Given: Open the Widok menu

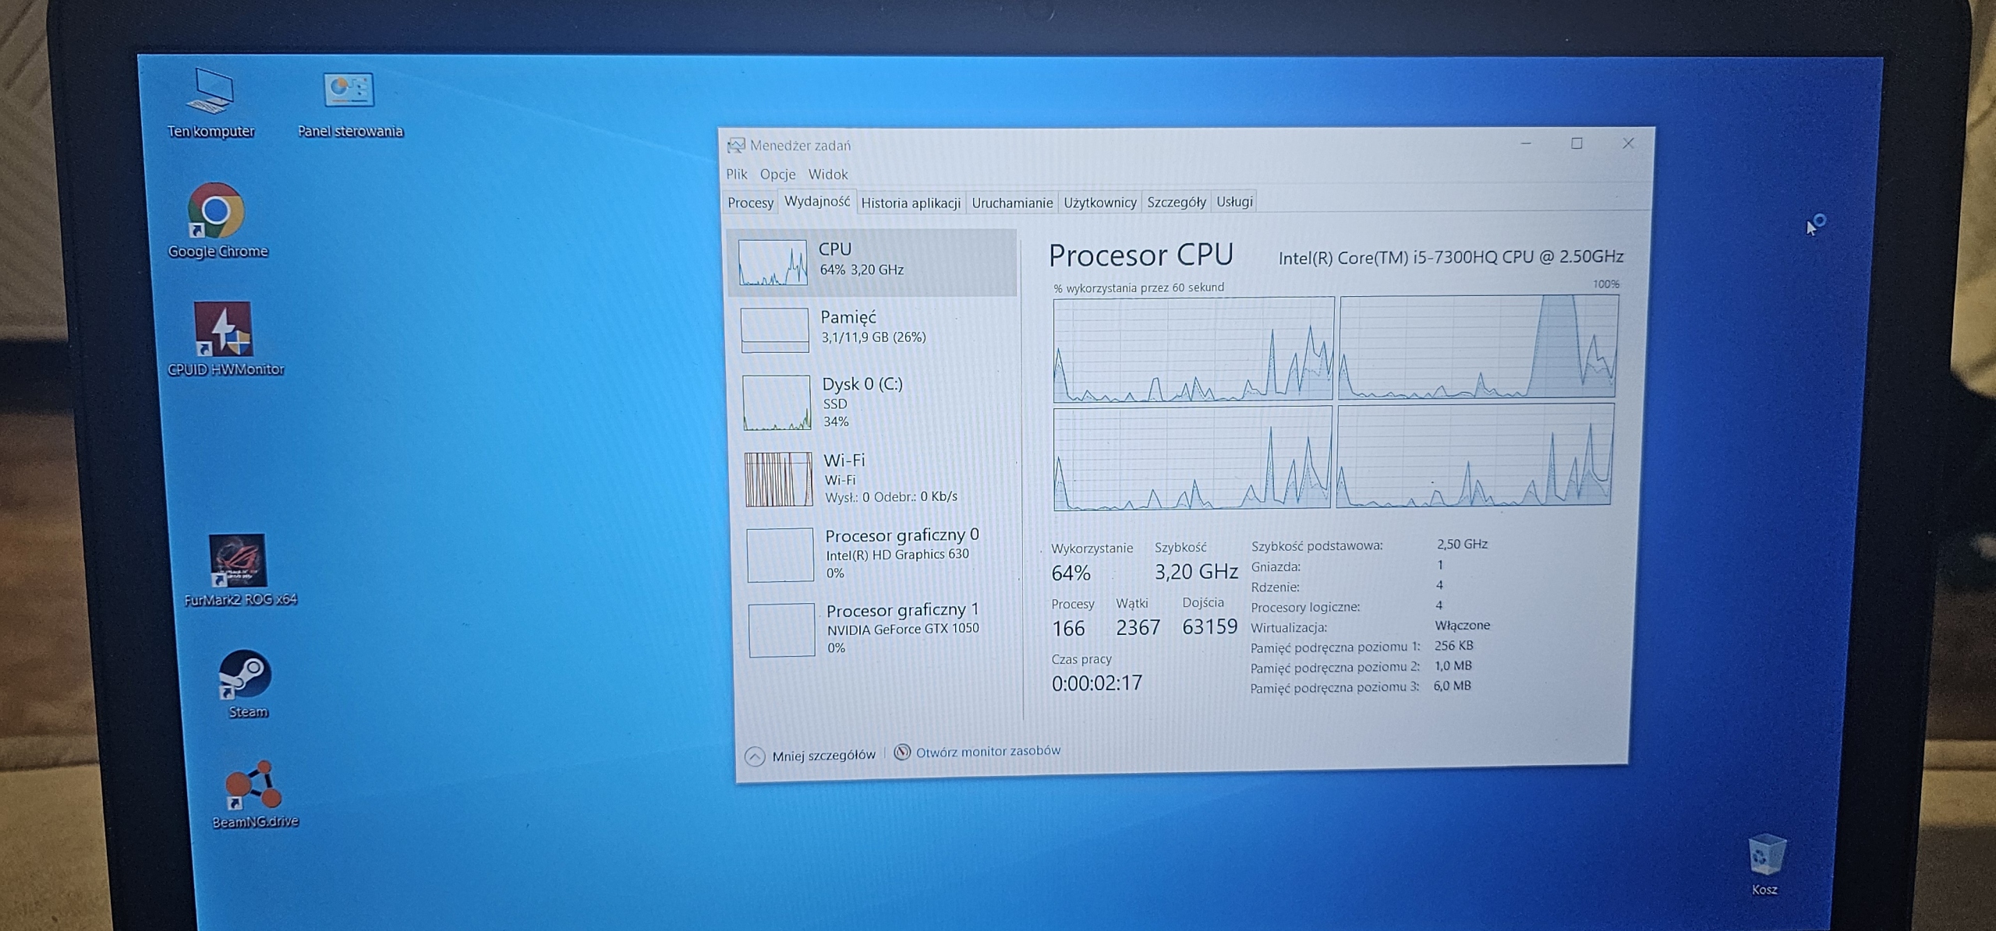Looking at the screenshot, I should pyautogui.click(x=827, y=174).
